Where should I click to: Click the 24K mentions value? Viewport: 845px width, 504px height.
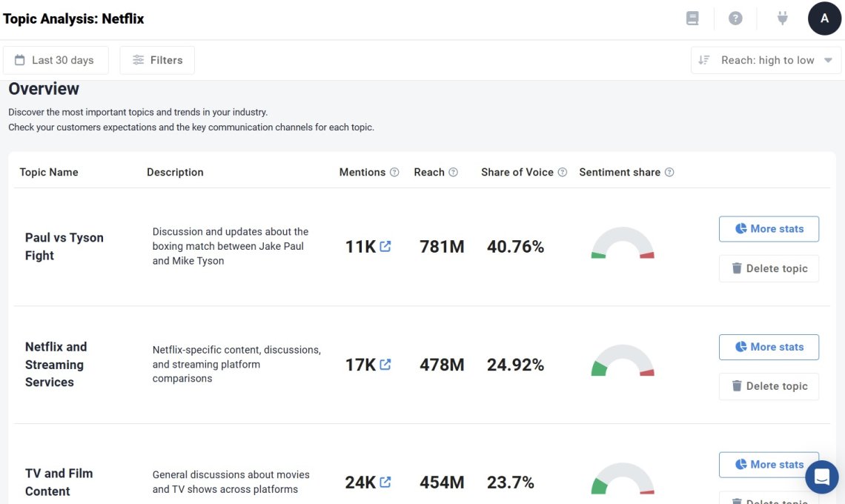tap(360, 482)
